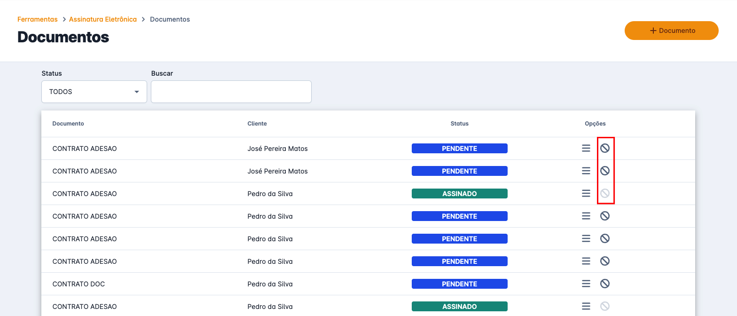
Task: Create new document with + Documento button
Action: pyautogui.click(x=671, y=31)
